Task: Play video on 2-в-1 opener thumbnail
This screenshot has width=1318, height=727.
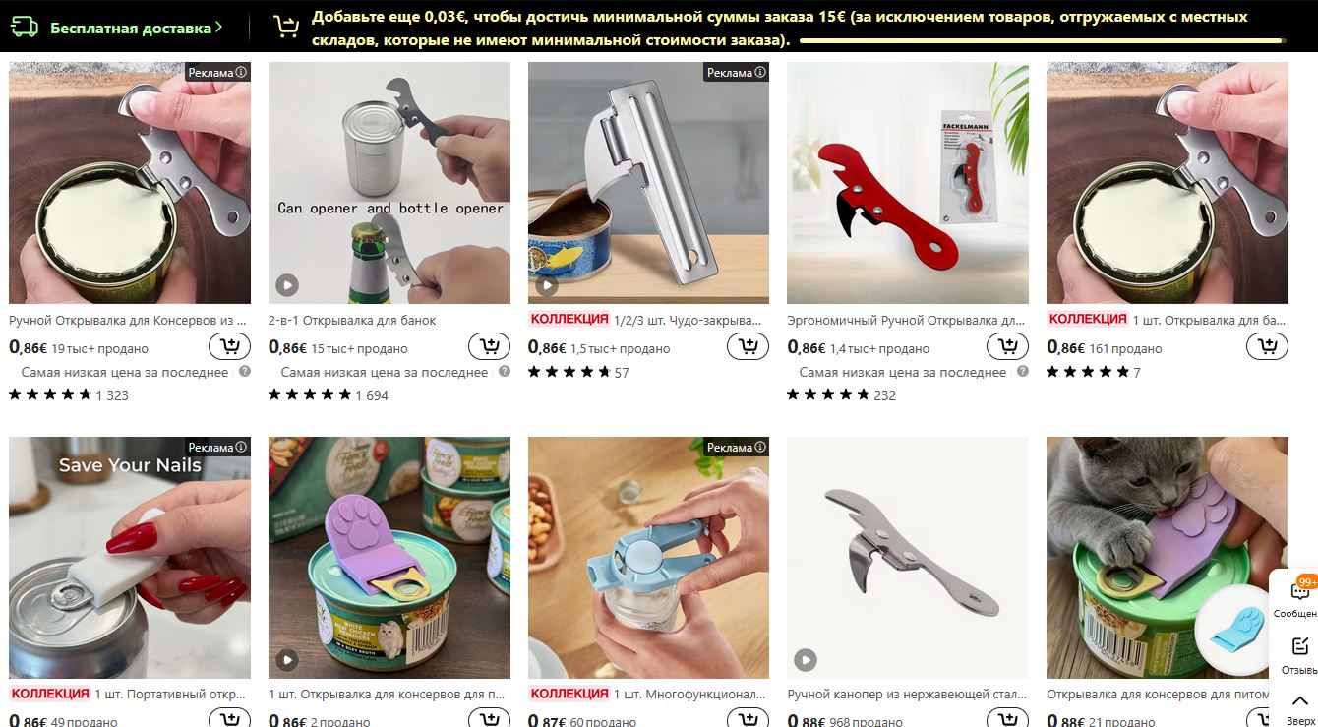Action: click(x=286, y=285)
